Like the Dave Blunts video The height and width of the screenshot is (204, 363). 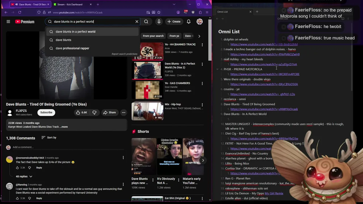[x=81, y=112]
